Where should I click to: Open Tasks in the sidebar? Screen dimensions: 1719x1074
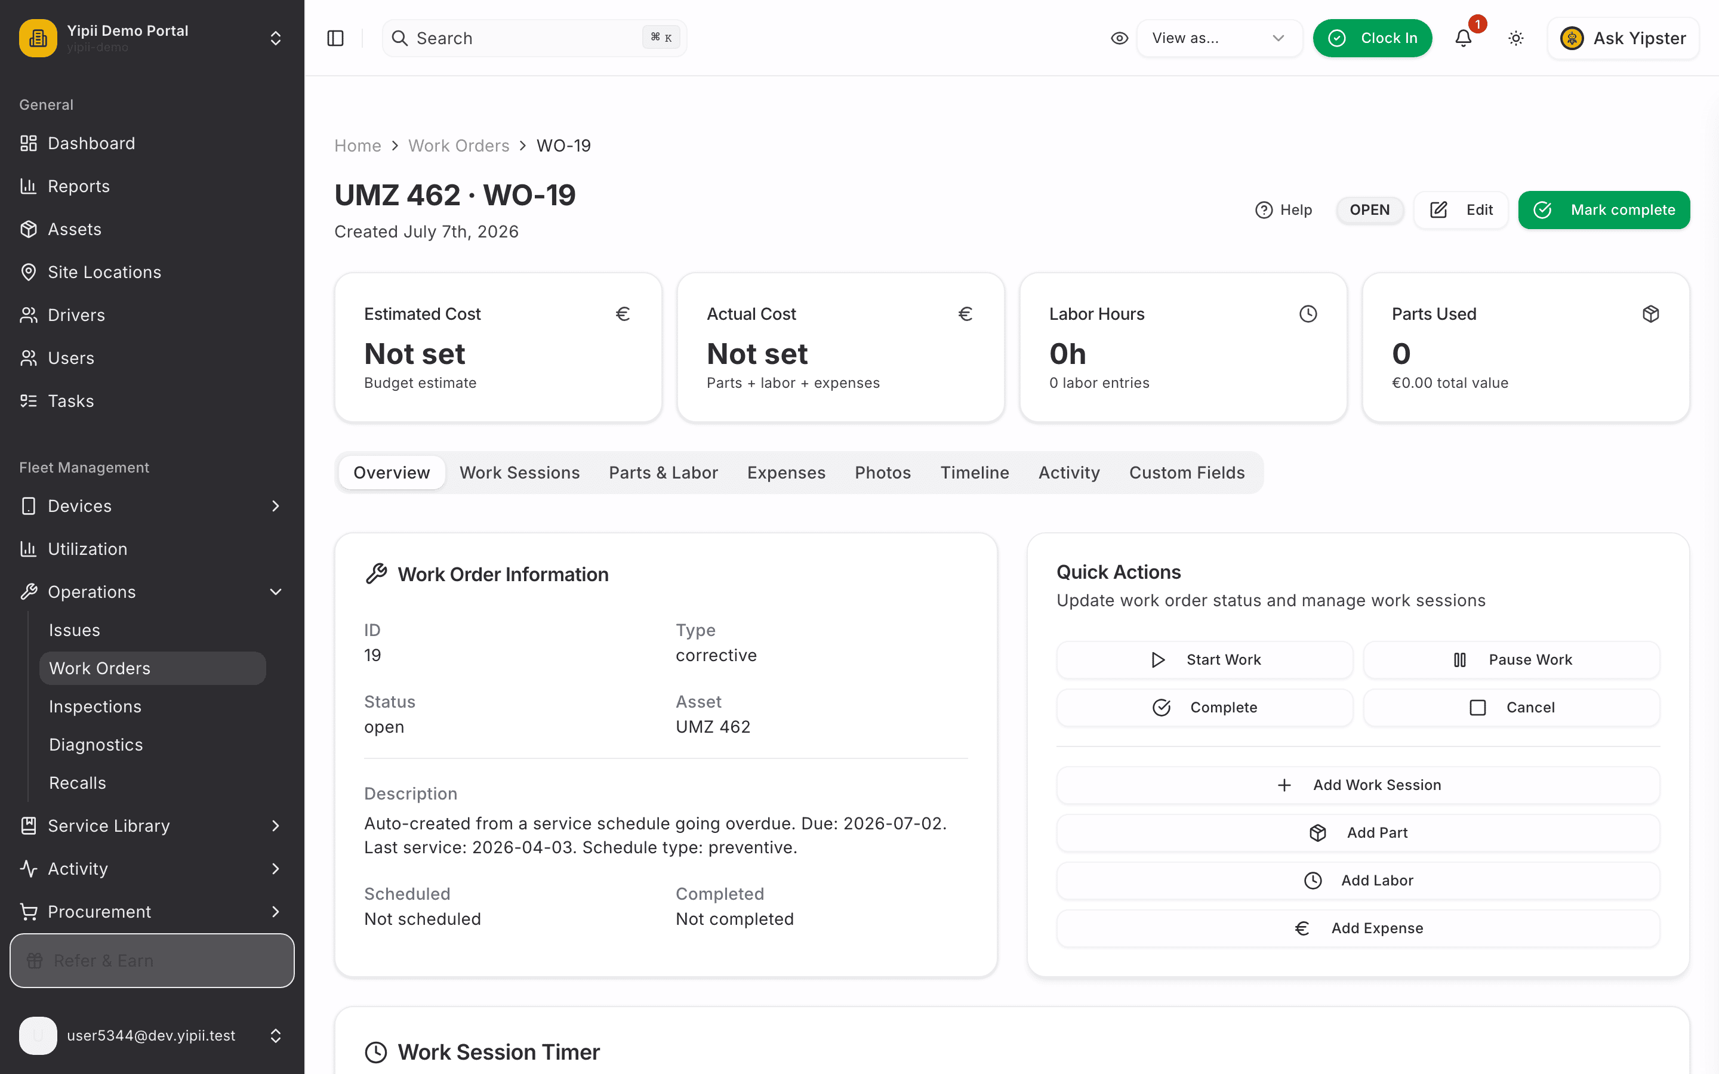tap(152, 400)
